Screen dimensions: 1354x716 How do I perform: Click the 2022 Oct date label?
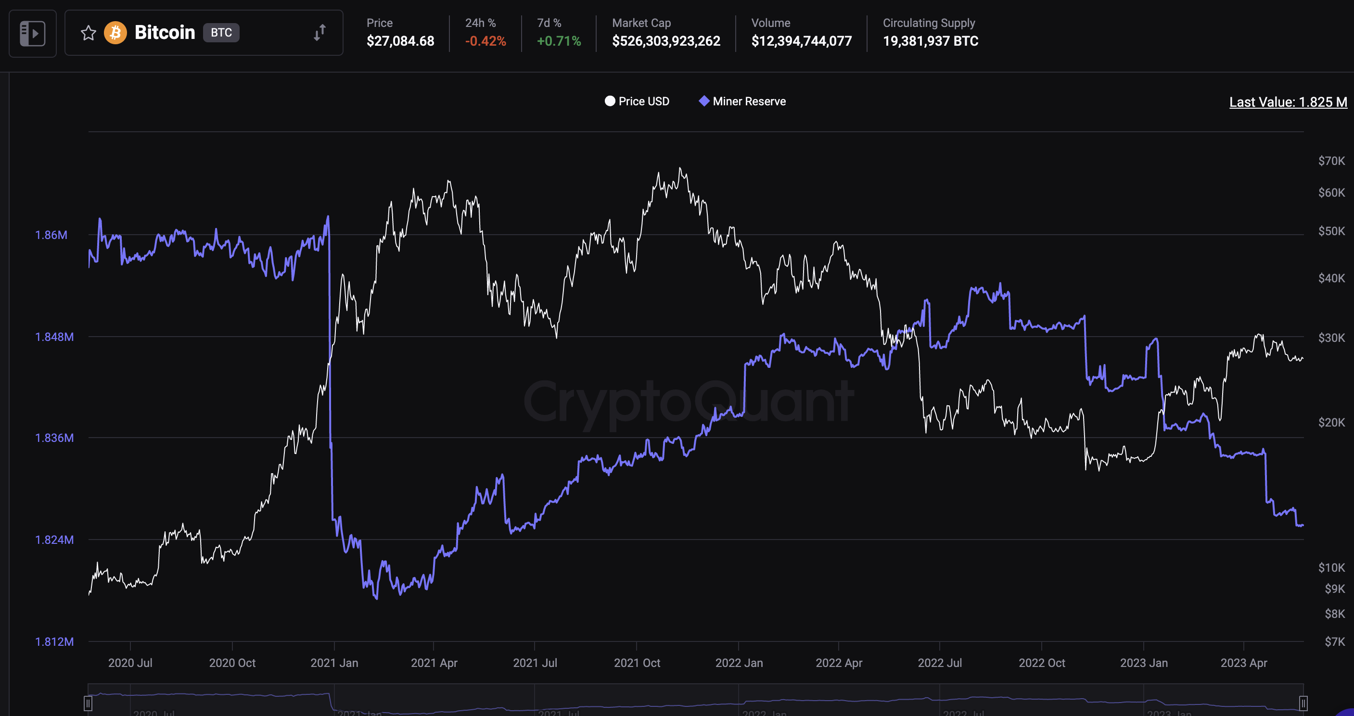tap(1042, 663)
